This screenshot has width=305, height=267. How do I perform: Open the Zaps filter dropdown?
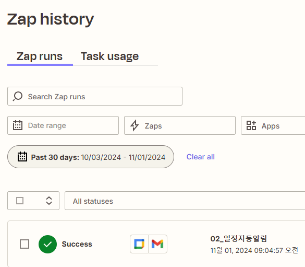180,125
